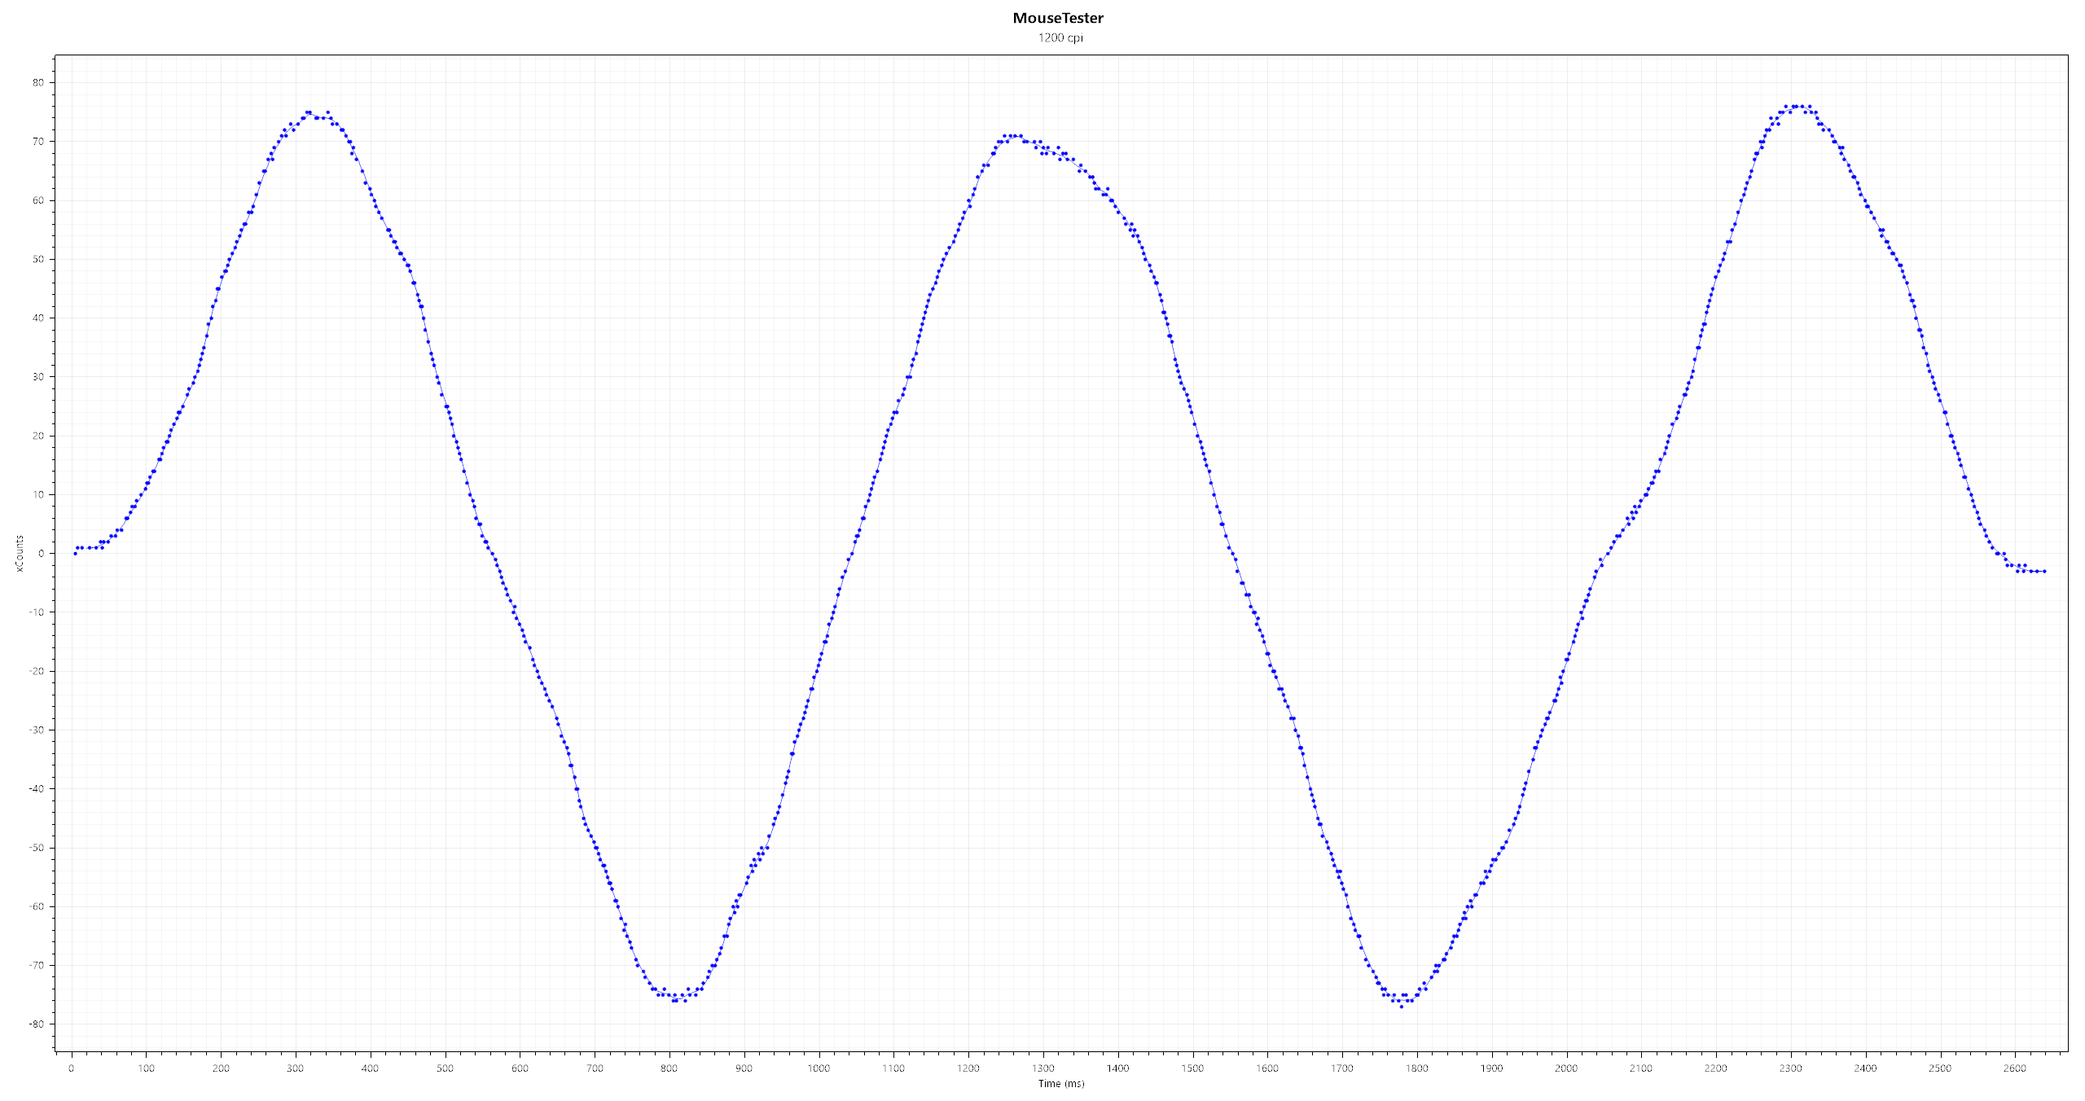2085x1101 pixels.
Task: Click the 40 label on y-axis
Action: point(38,318)
